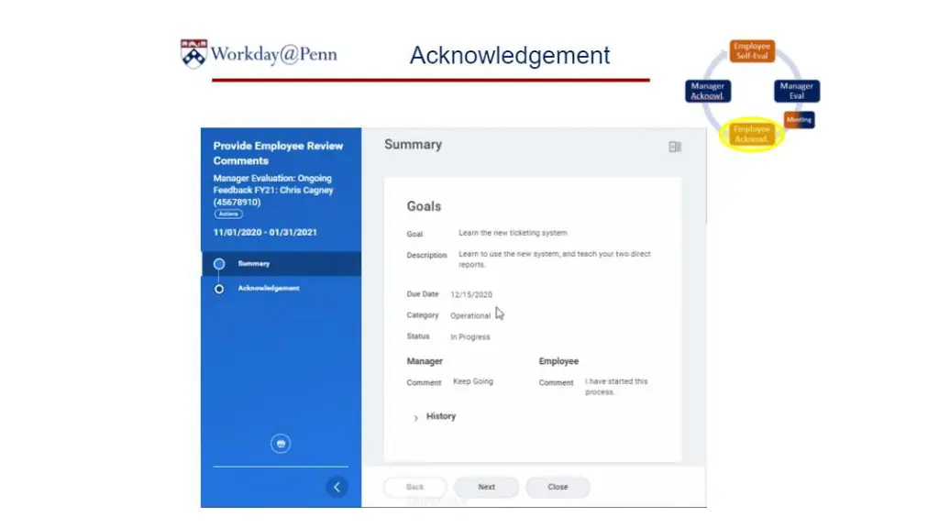Image resolution: width=939 pixels, height=528 pixels.
Task: Click the Summary page heading
Action: click(x=414, y=144)
